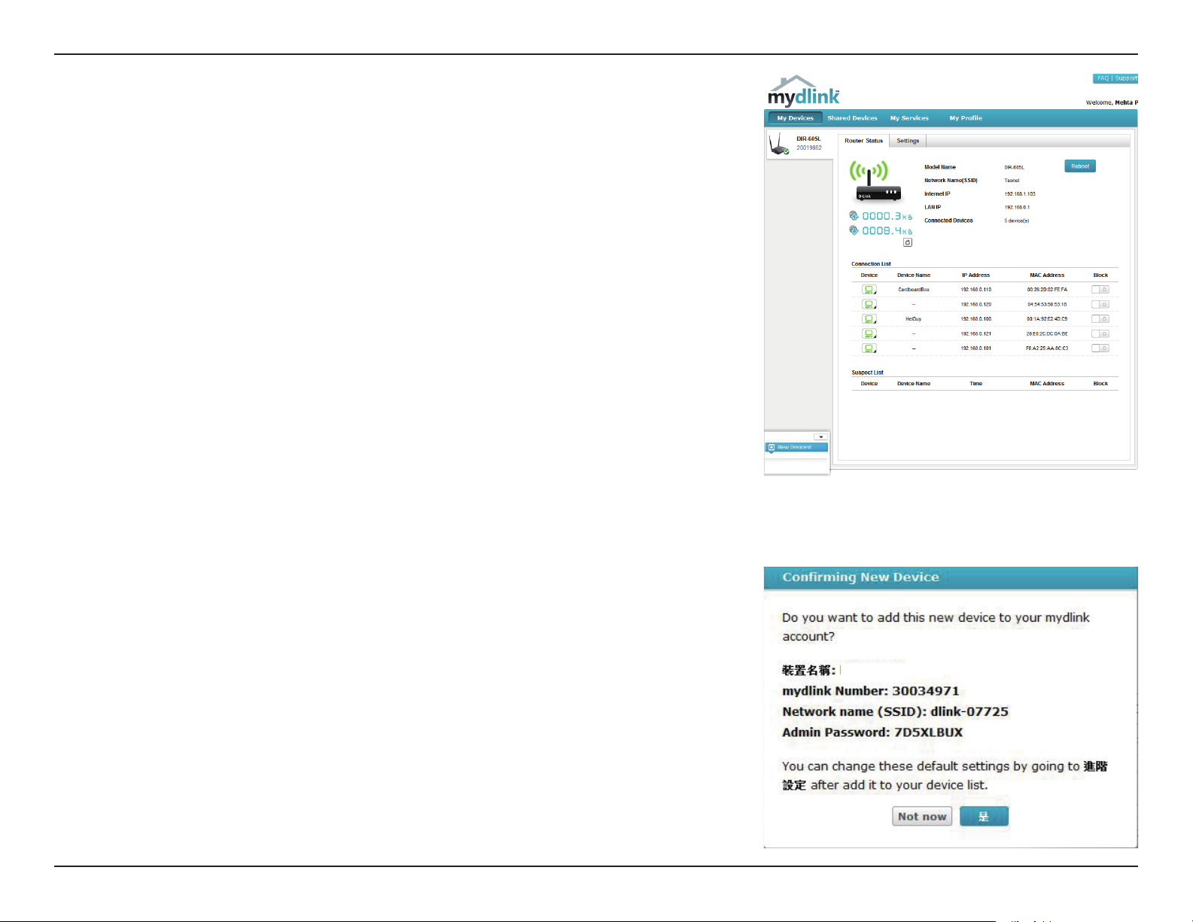The width and height of the screenshot is (1193, 922).
Task: Switch to the router Settings tab
Action: 908,141
